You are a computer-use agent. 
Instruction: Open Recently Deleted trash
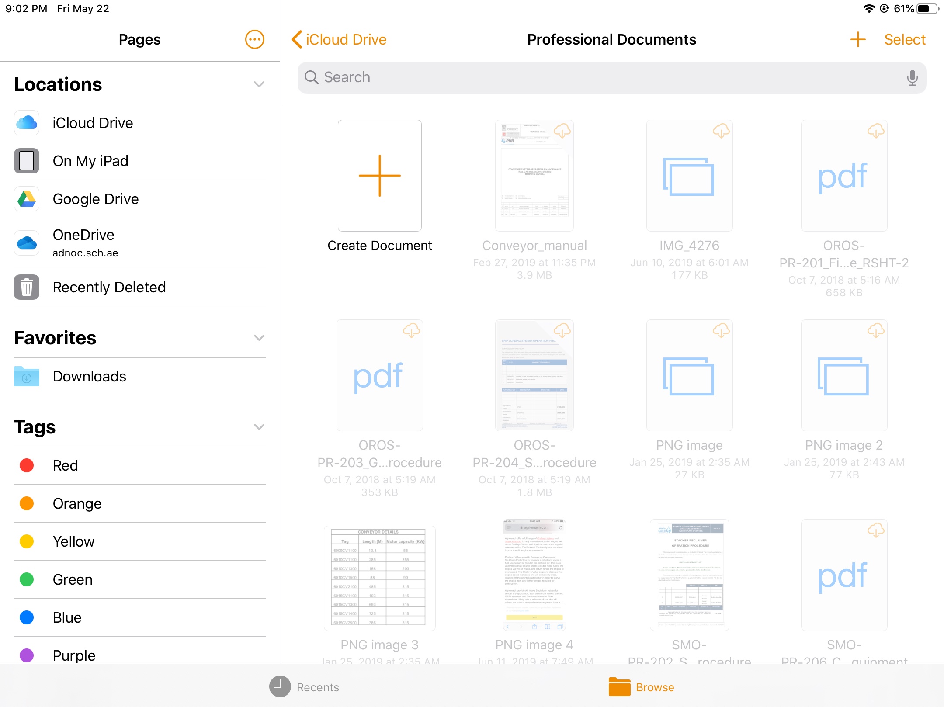(109, 287)
